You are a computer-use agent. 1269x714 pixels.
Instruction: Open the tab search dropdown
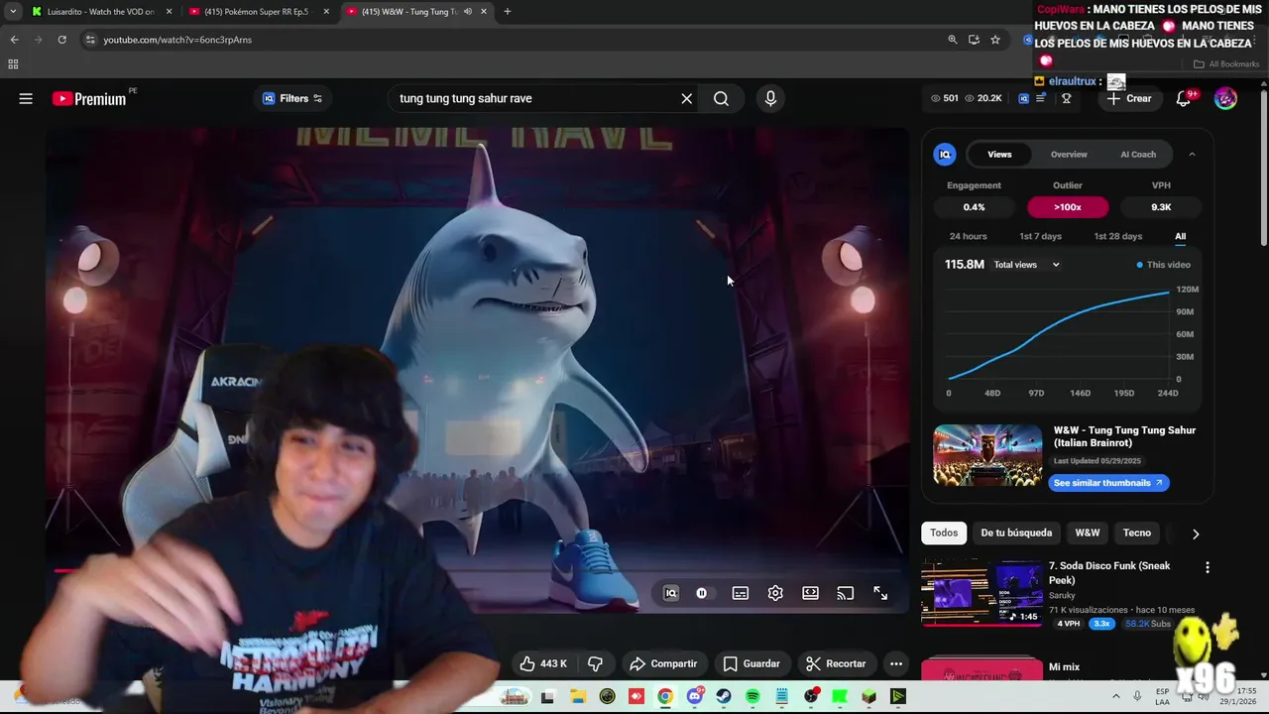[13, 12]
